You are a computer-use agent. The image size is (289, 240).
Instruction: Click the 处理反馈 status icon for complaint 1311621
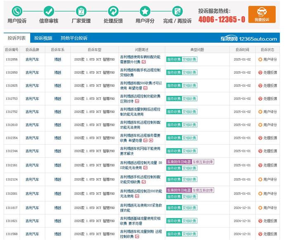point(260,221)
